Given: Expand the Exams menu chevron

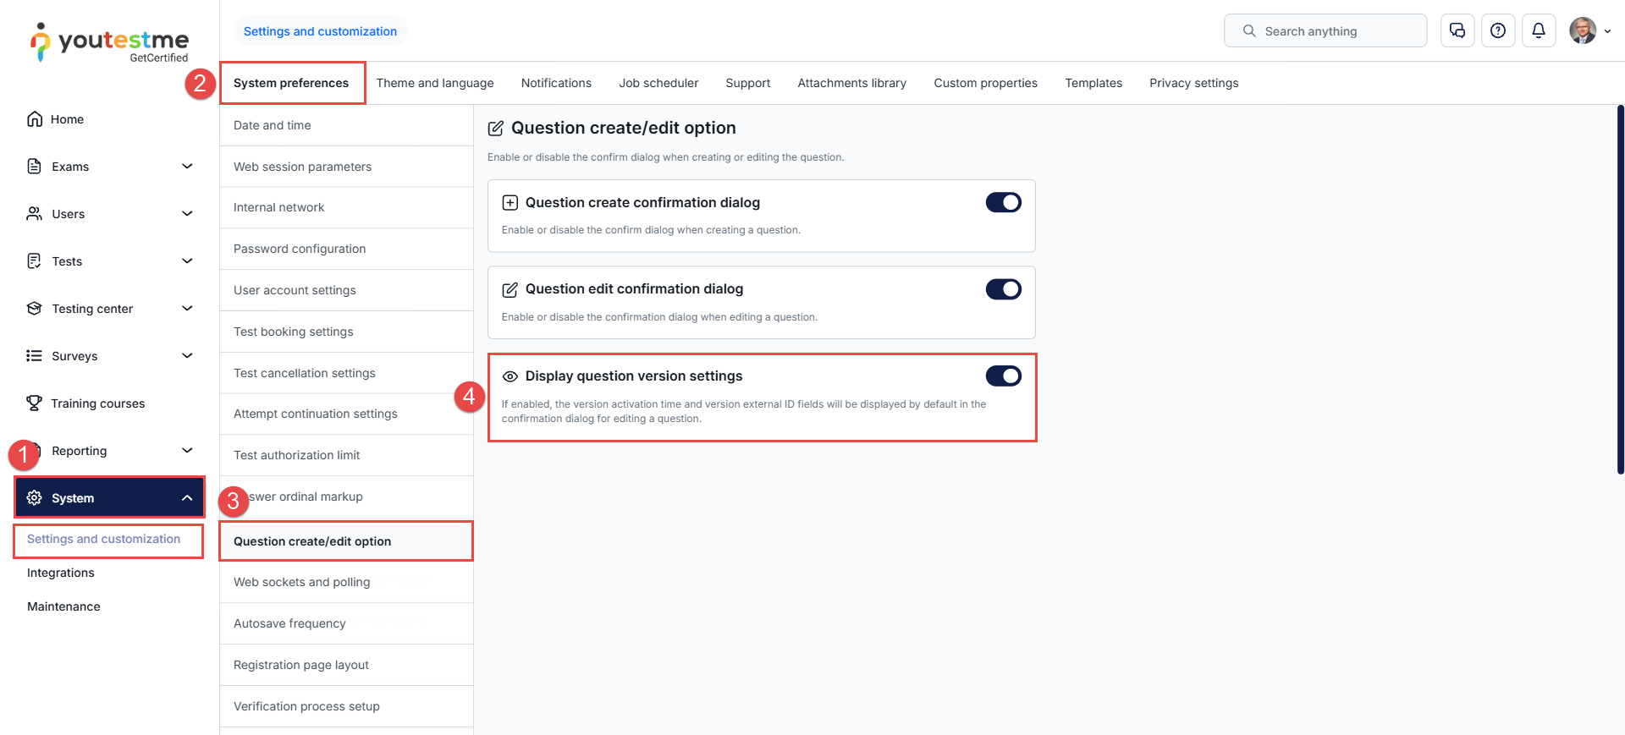Looking at the screenshot, I should point(188,167).
